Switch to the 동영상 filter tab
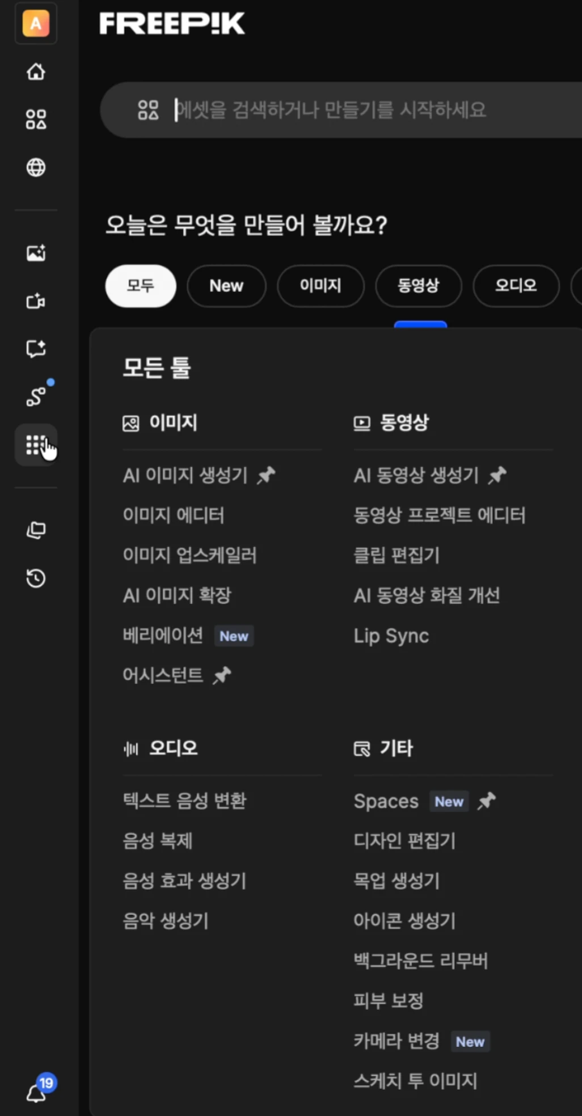Screen dimensions: 582x1116 pos(418,286)
